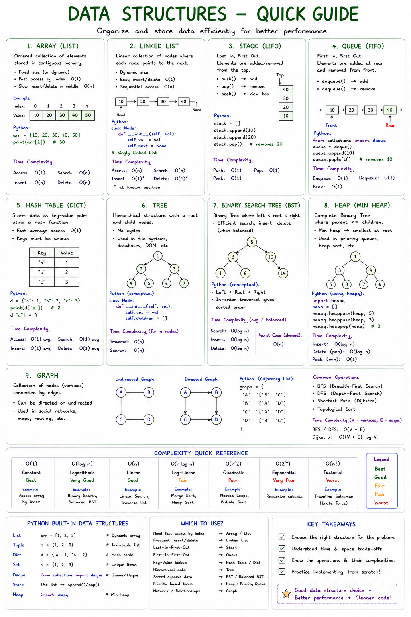The image size is (411, 617).
Task: Select node 9 in the Min Heap diagram
Action: coord(346,284)
